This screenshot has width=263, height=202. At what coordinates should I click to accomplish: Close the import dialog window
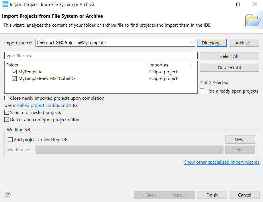(x=255, y=4)
